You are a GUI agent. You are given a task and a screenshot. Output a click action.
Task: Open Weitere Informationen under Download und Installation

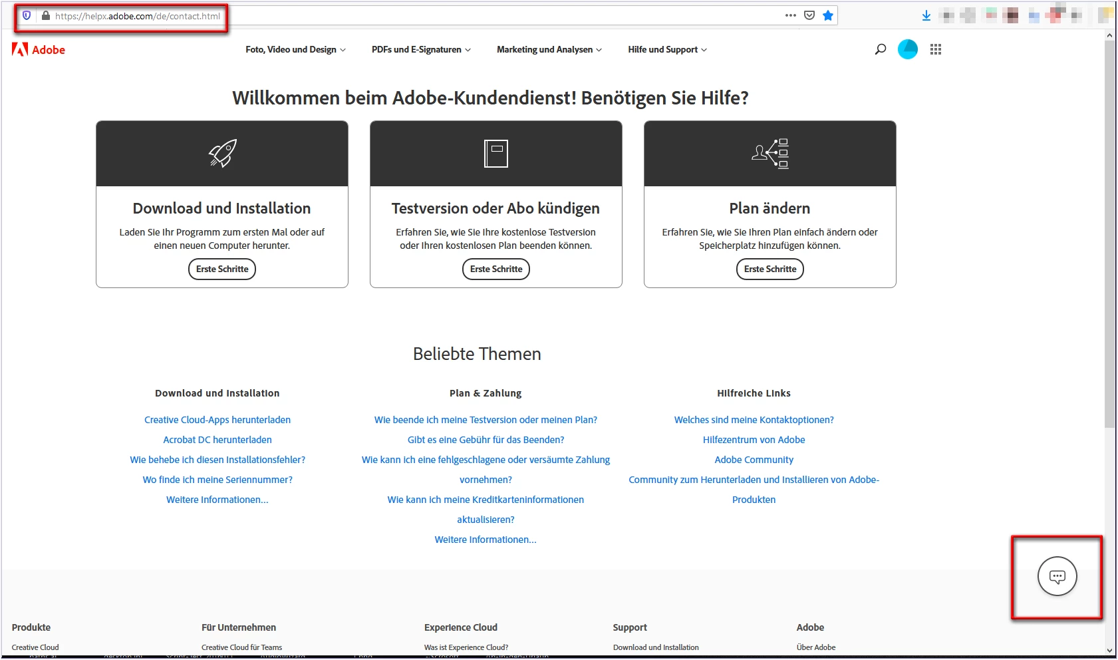pyautogui.click(x=217, y=500)
